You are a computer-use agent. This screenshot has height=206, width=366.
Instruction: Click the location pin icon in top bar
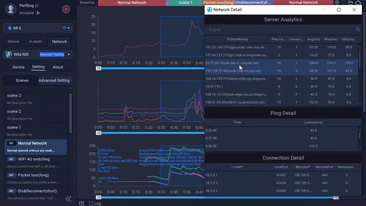337,3
